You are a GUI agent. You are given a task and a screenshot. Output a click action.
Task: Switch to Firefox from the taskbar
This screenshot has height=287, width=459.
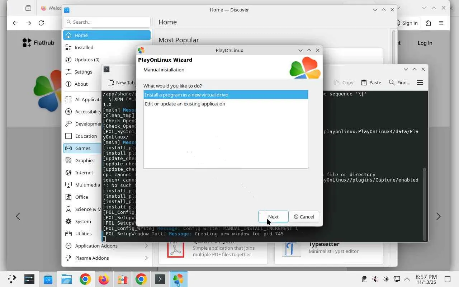(x=104, y=279)
